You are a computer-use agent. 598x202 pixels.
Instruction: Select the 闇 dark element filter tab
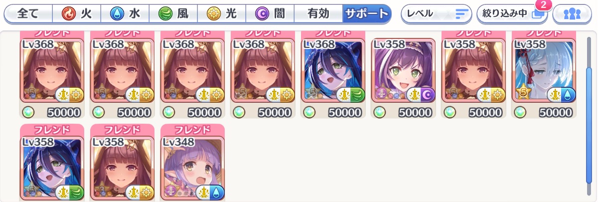pyautogui.click(x=270, y=14)
